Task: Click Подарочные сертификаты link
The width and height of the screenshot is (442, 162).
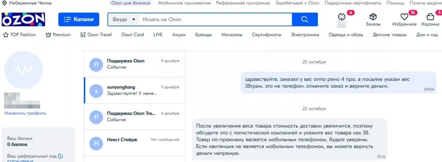Action: point(353,3)
